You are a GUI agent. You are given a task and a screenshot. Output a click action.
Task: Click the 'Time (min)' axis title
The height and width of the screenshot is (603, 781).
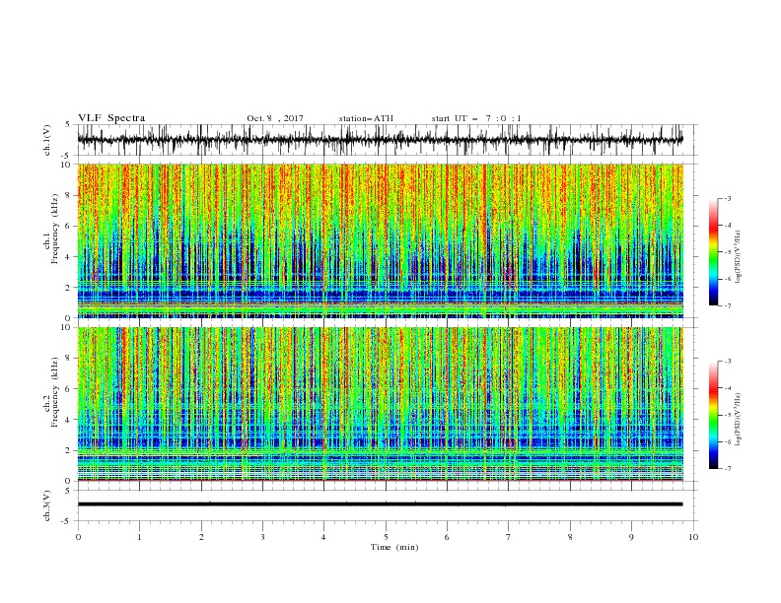[x=394, y=547]
